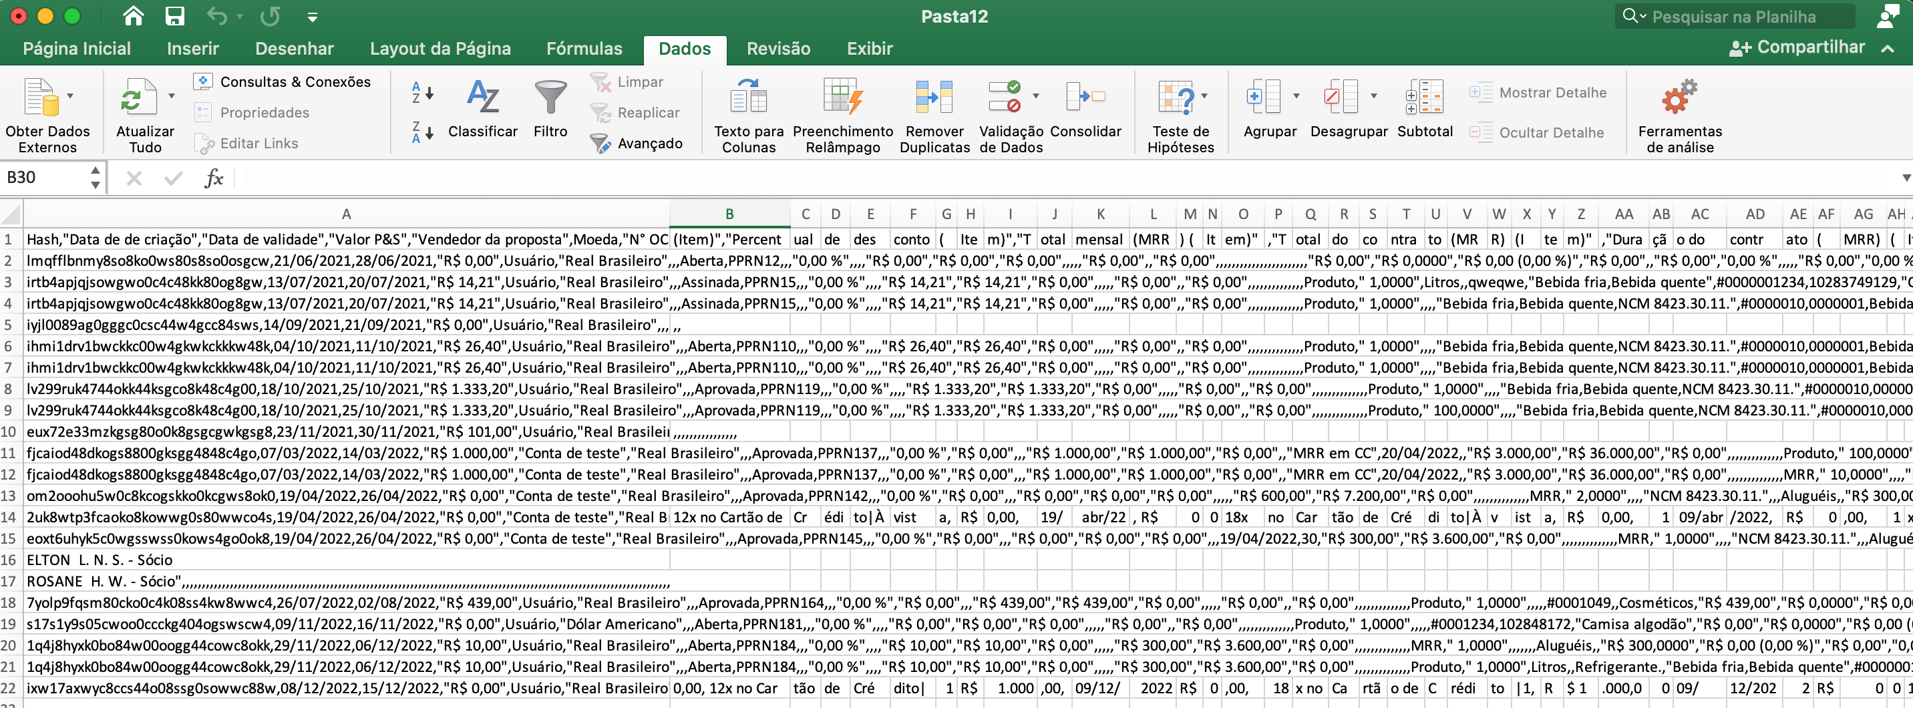
Task: Click the Subtotal icon
Action: coord(1423,99)
